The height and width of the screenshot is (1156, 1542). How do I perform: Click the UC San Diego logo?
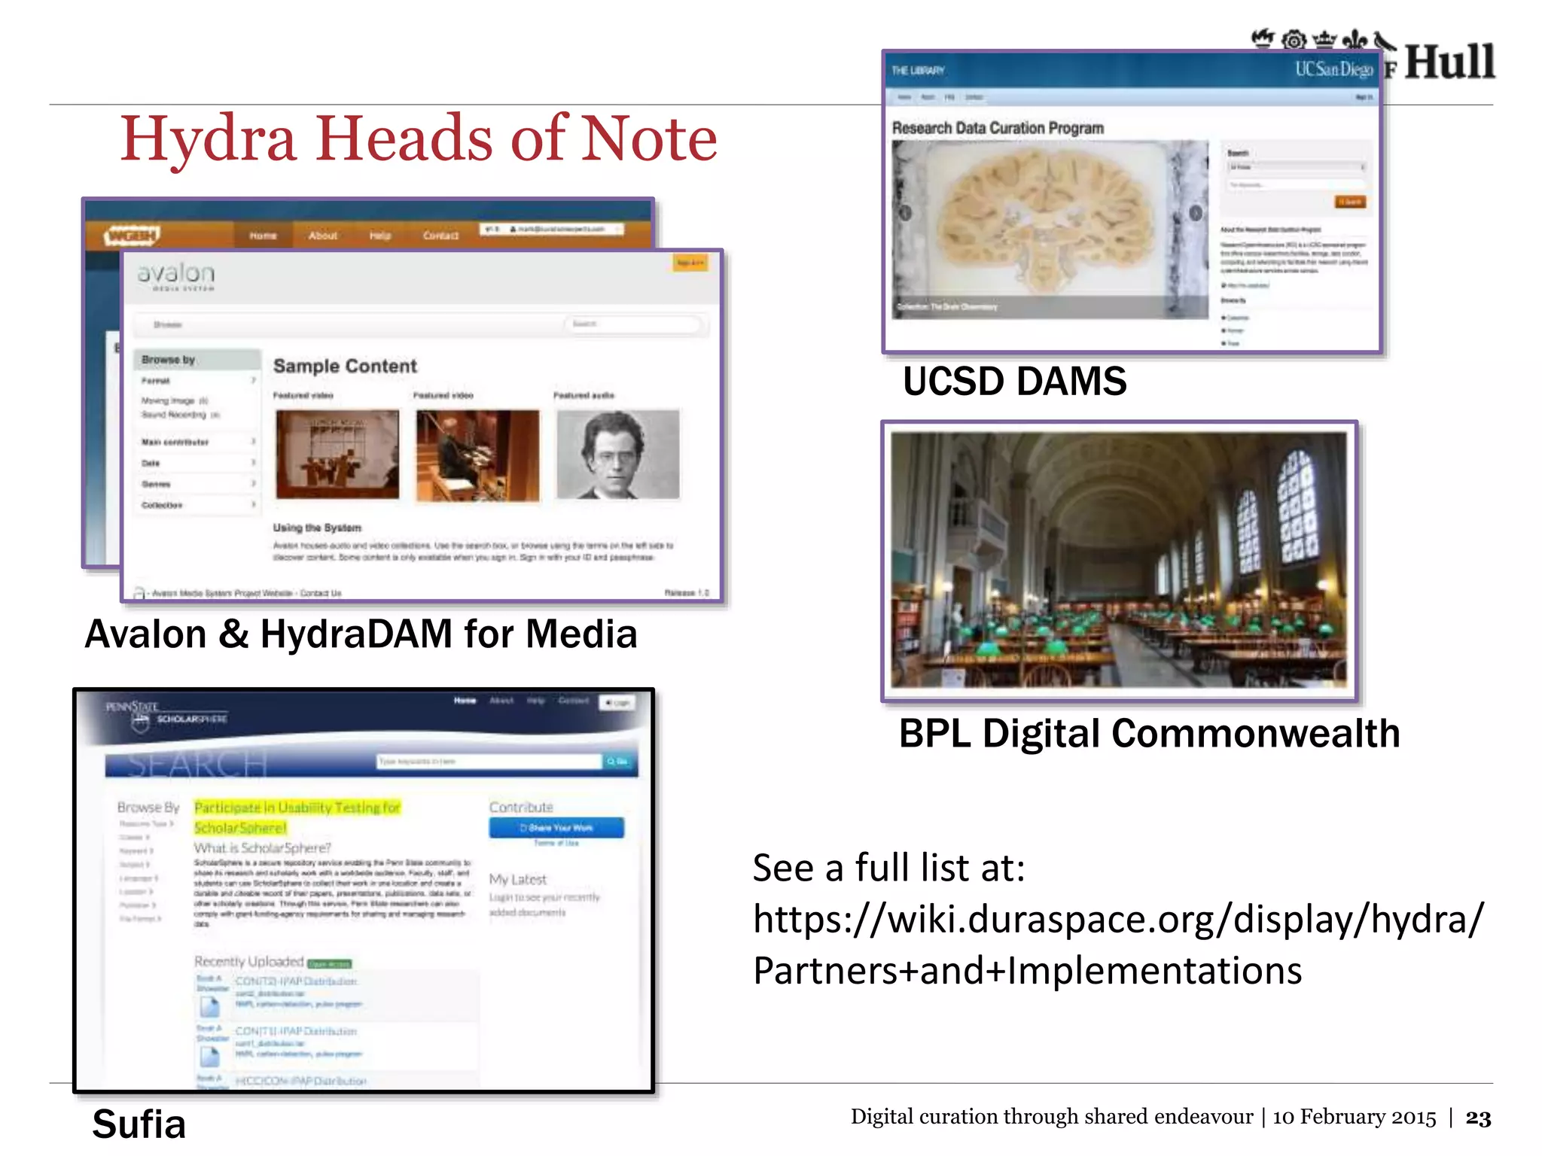[1333, 69]
